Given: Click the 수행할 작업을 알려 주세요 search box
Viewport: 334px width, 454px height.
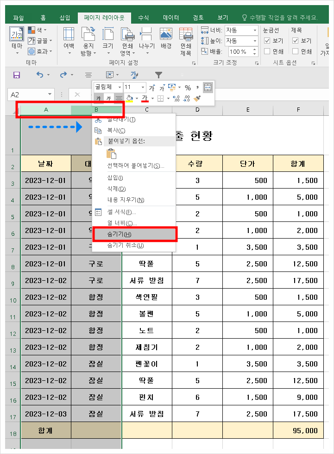Looking at the screenshot, I should pyautogui.click(x=280, y=18).
